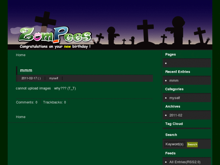Click the ZomPees logo in the header
The image size is (220, 165).
(55, 35)
